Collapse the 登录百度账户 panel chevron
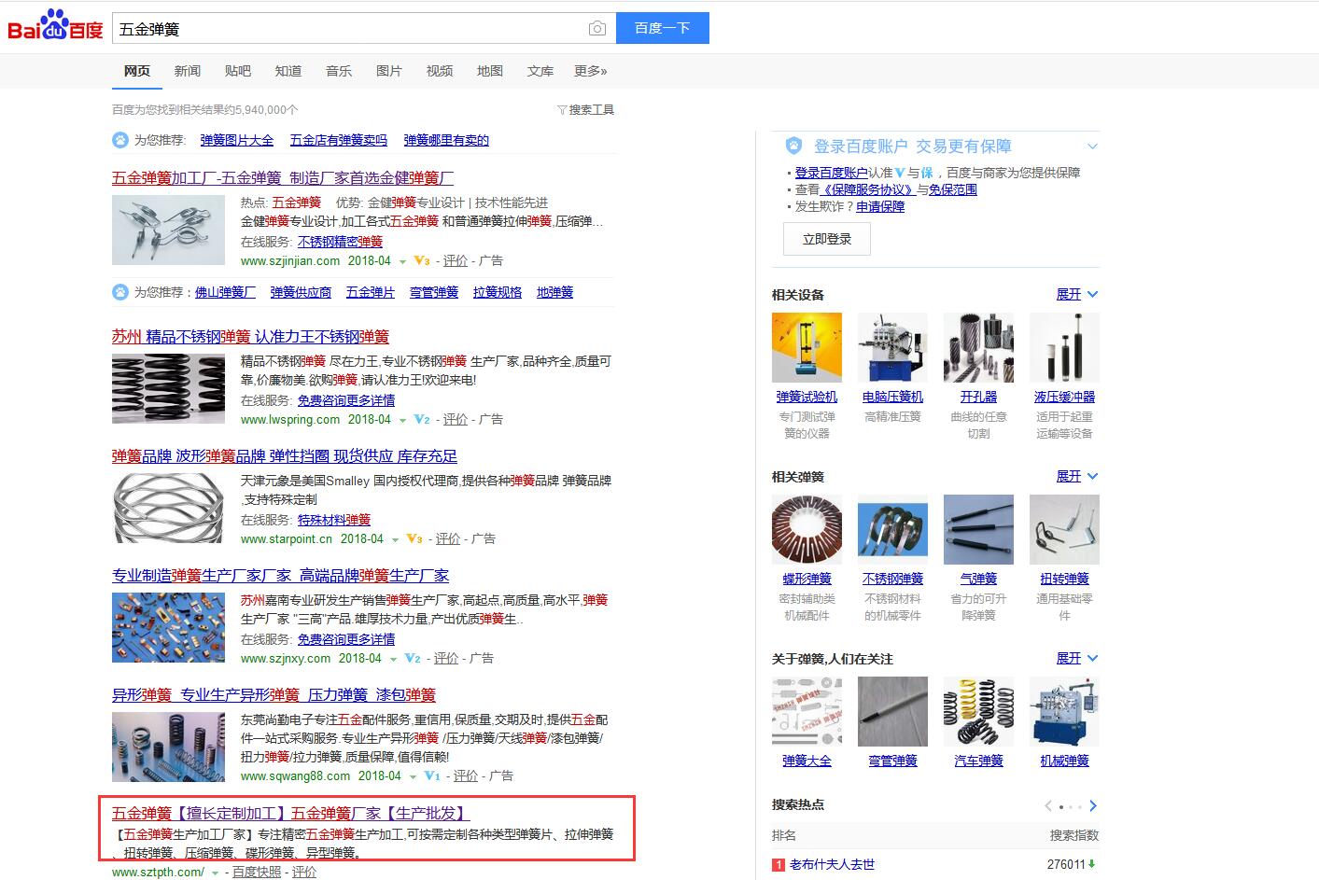The image size is (1319, 880). [1092, 147]
